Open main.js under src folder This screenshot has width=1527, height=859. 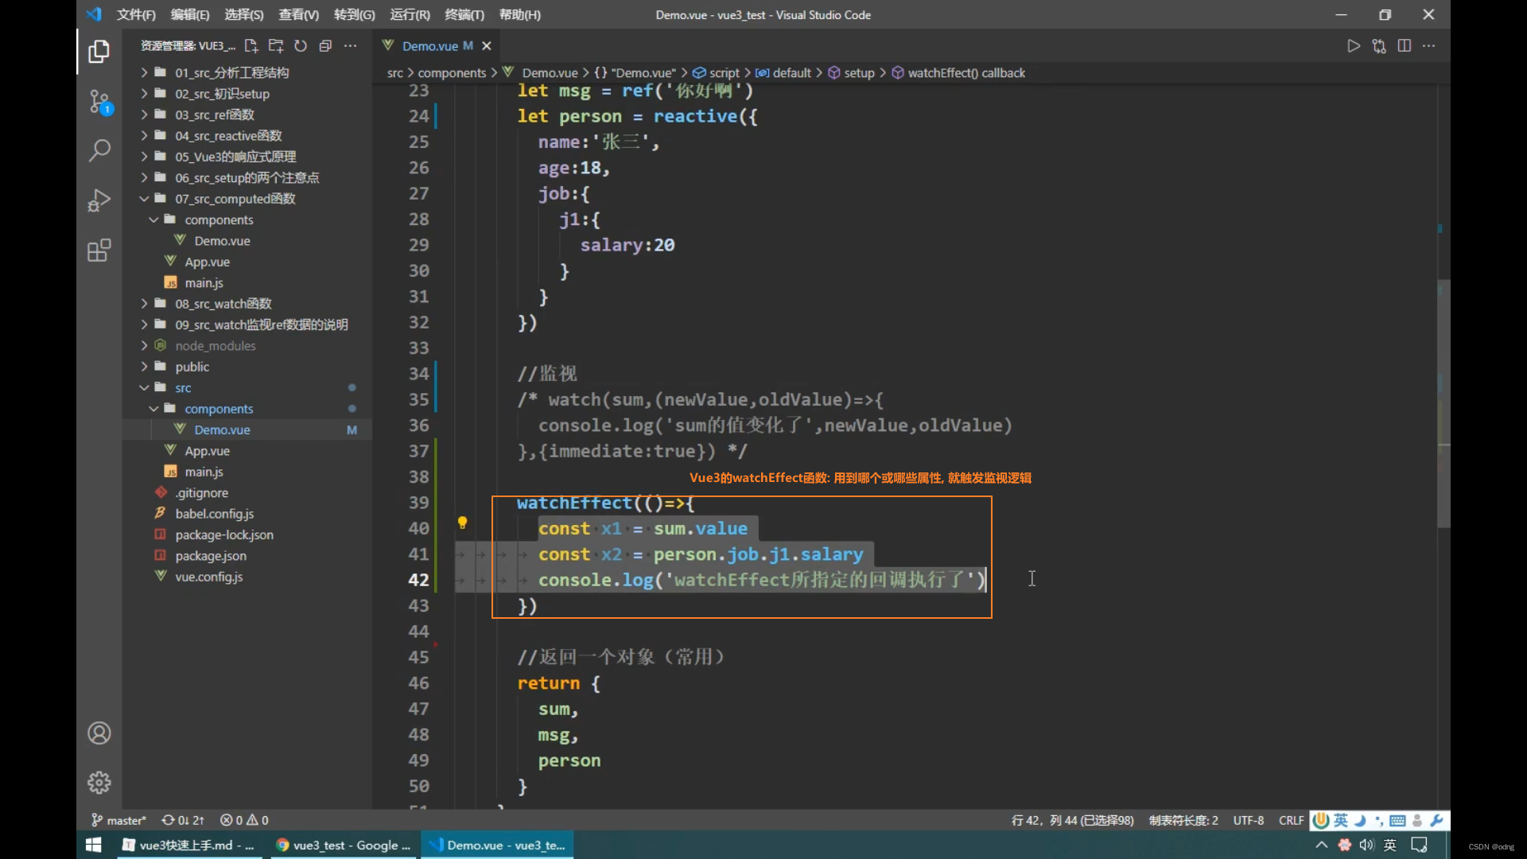204,472
